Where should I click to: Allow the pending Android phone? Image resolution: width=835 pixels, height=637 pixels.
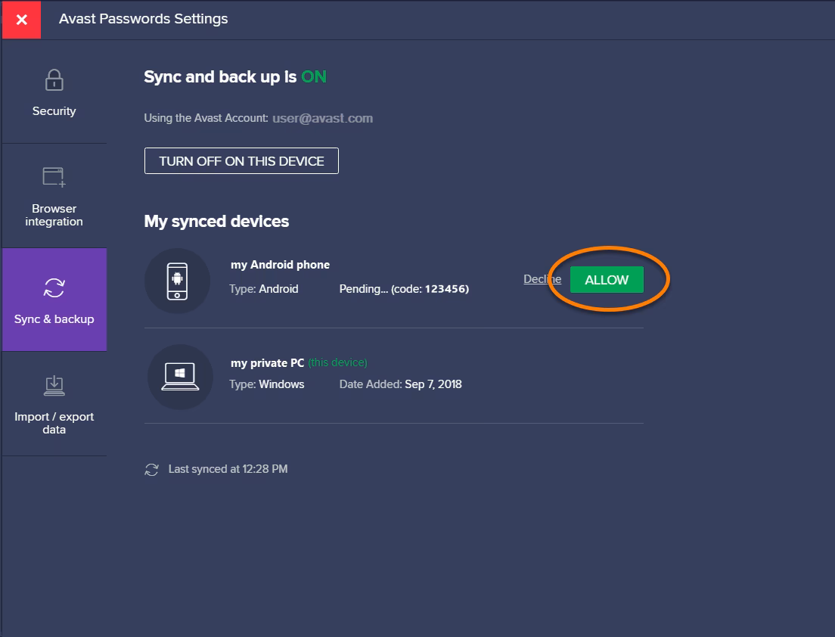click(x=607, y=280)
